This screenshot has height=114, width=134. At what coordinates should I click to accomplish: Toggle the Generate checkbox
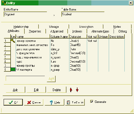[92, 101]
